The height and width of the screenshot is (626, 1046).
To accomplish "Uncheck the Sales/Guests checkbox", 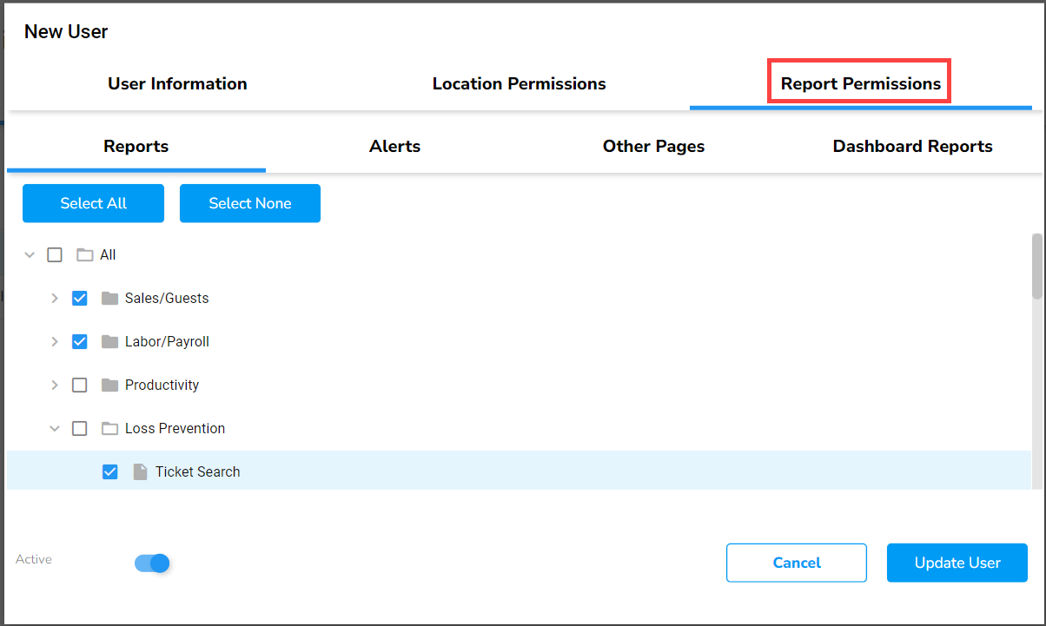I will click(79, 299).
